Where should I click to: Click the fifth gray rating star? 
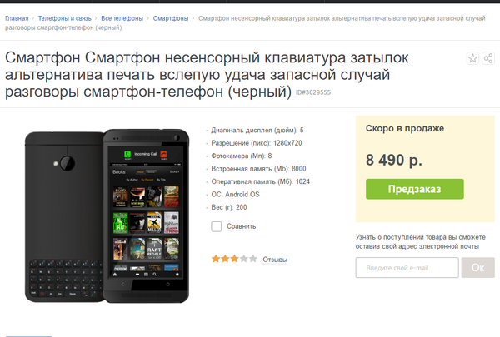tap(253, 259)
